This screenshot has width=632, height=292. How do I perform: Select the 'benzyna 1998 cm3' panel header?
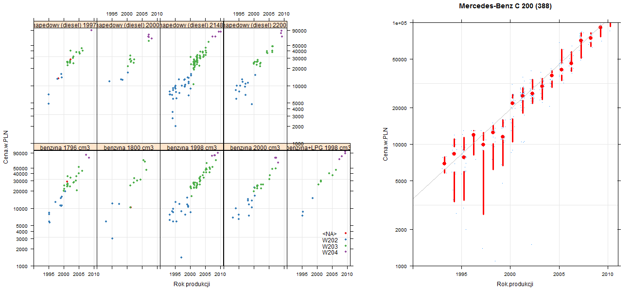[192, 147]
